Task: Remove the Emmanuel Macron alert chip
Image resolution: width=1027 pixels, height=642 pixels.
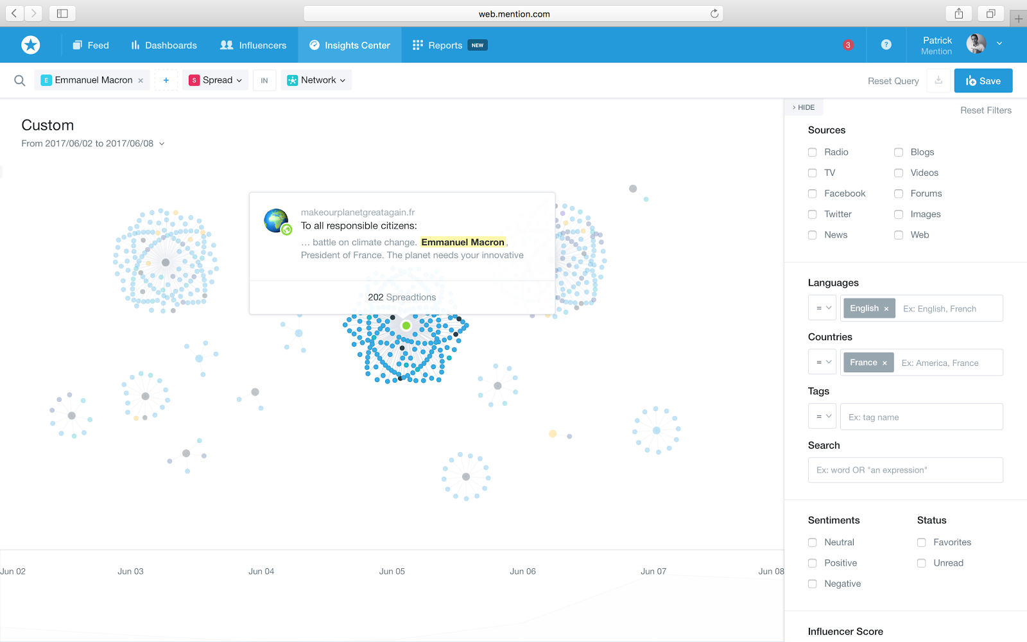Action: 141,80
